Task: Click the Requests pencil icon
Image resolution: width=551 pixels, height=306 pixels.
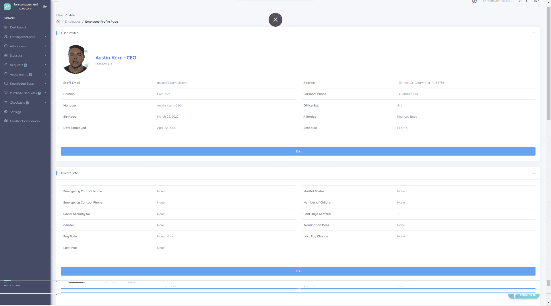Action: click(x=6, y=65)
